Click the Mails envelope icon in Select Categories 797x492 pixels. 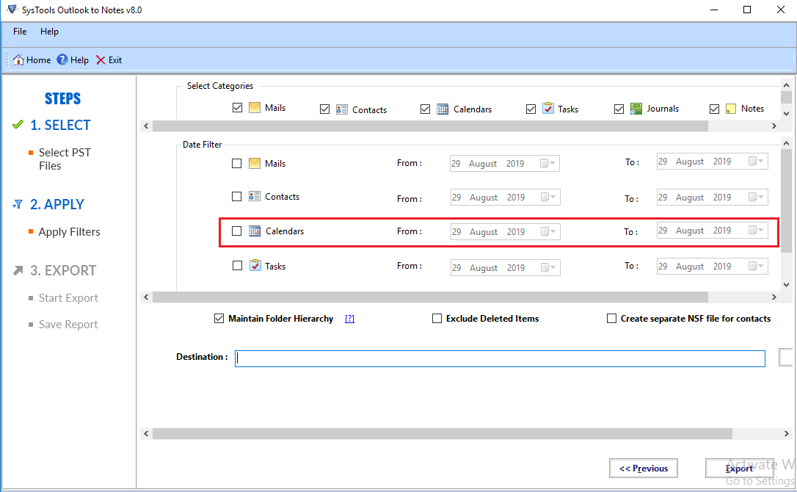[255, 107]
